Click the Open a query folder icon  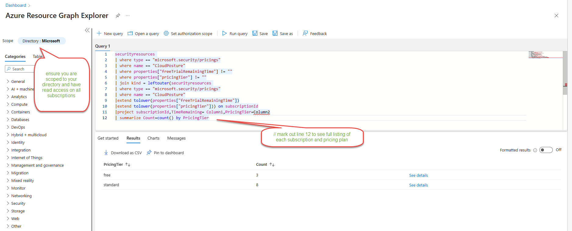point(130,33)
